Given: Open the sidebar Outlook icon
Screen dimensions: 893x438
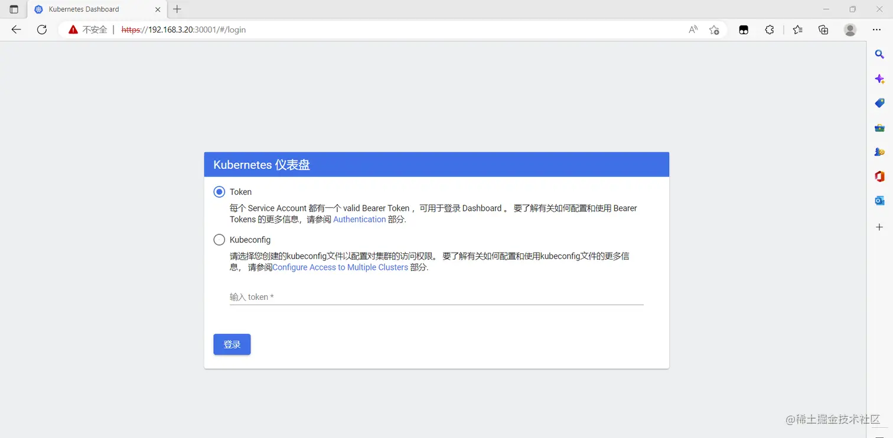Looking at the screenshot, I should pyautogui.click(x=879, y=201).
